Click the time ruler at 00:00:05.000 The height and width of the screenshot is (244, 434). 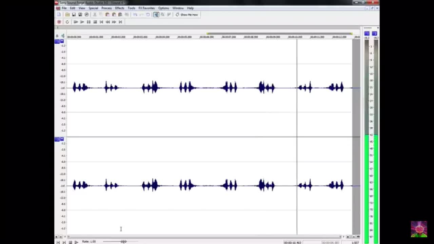184,37
